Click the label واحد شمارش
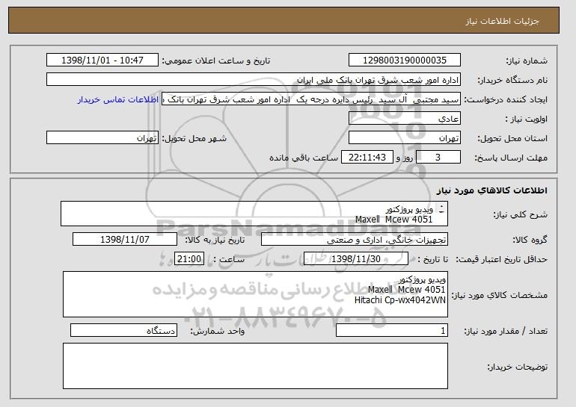 coord(217,331)
